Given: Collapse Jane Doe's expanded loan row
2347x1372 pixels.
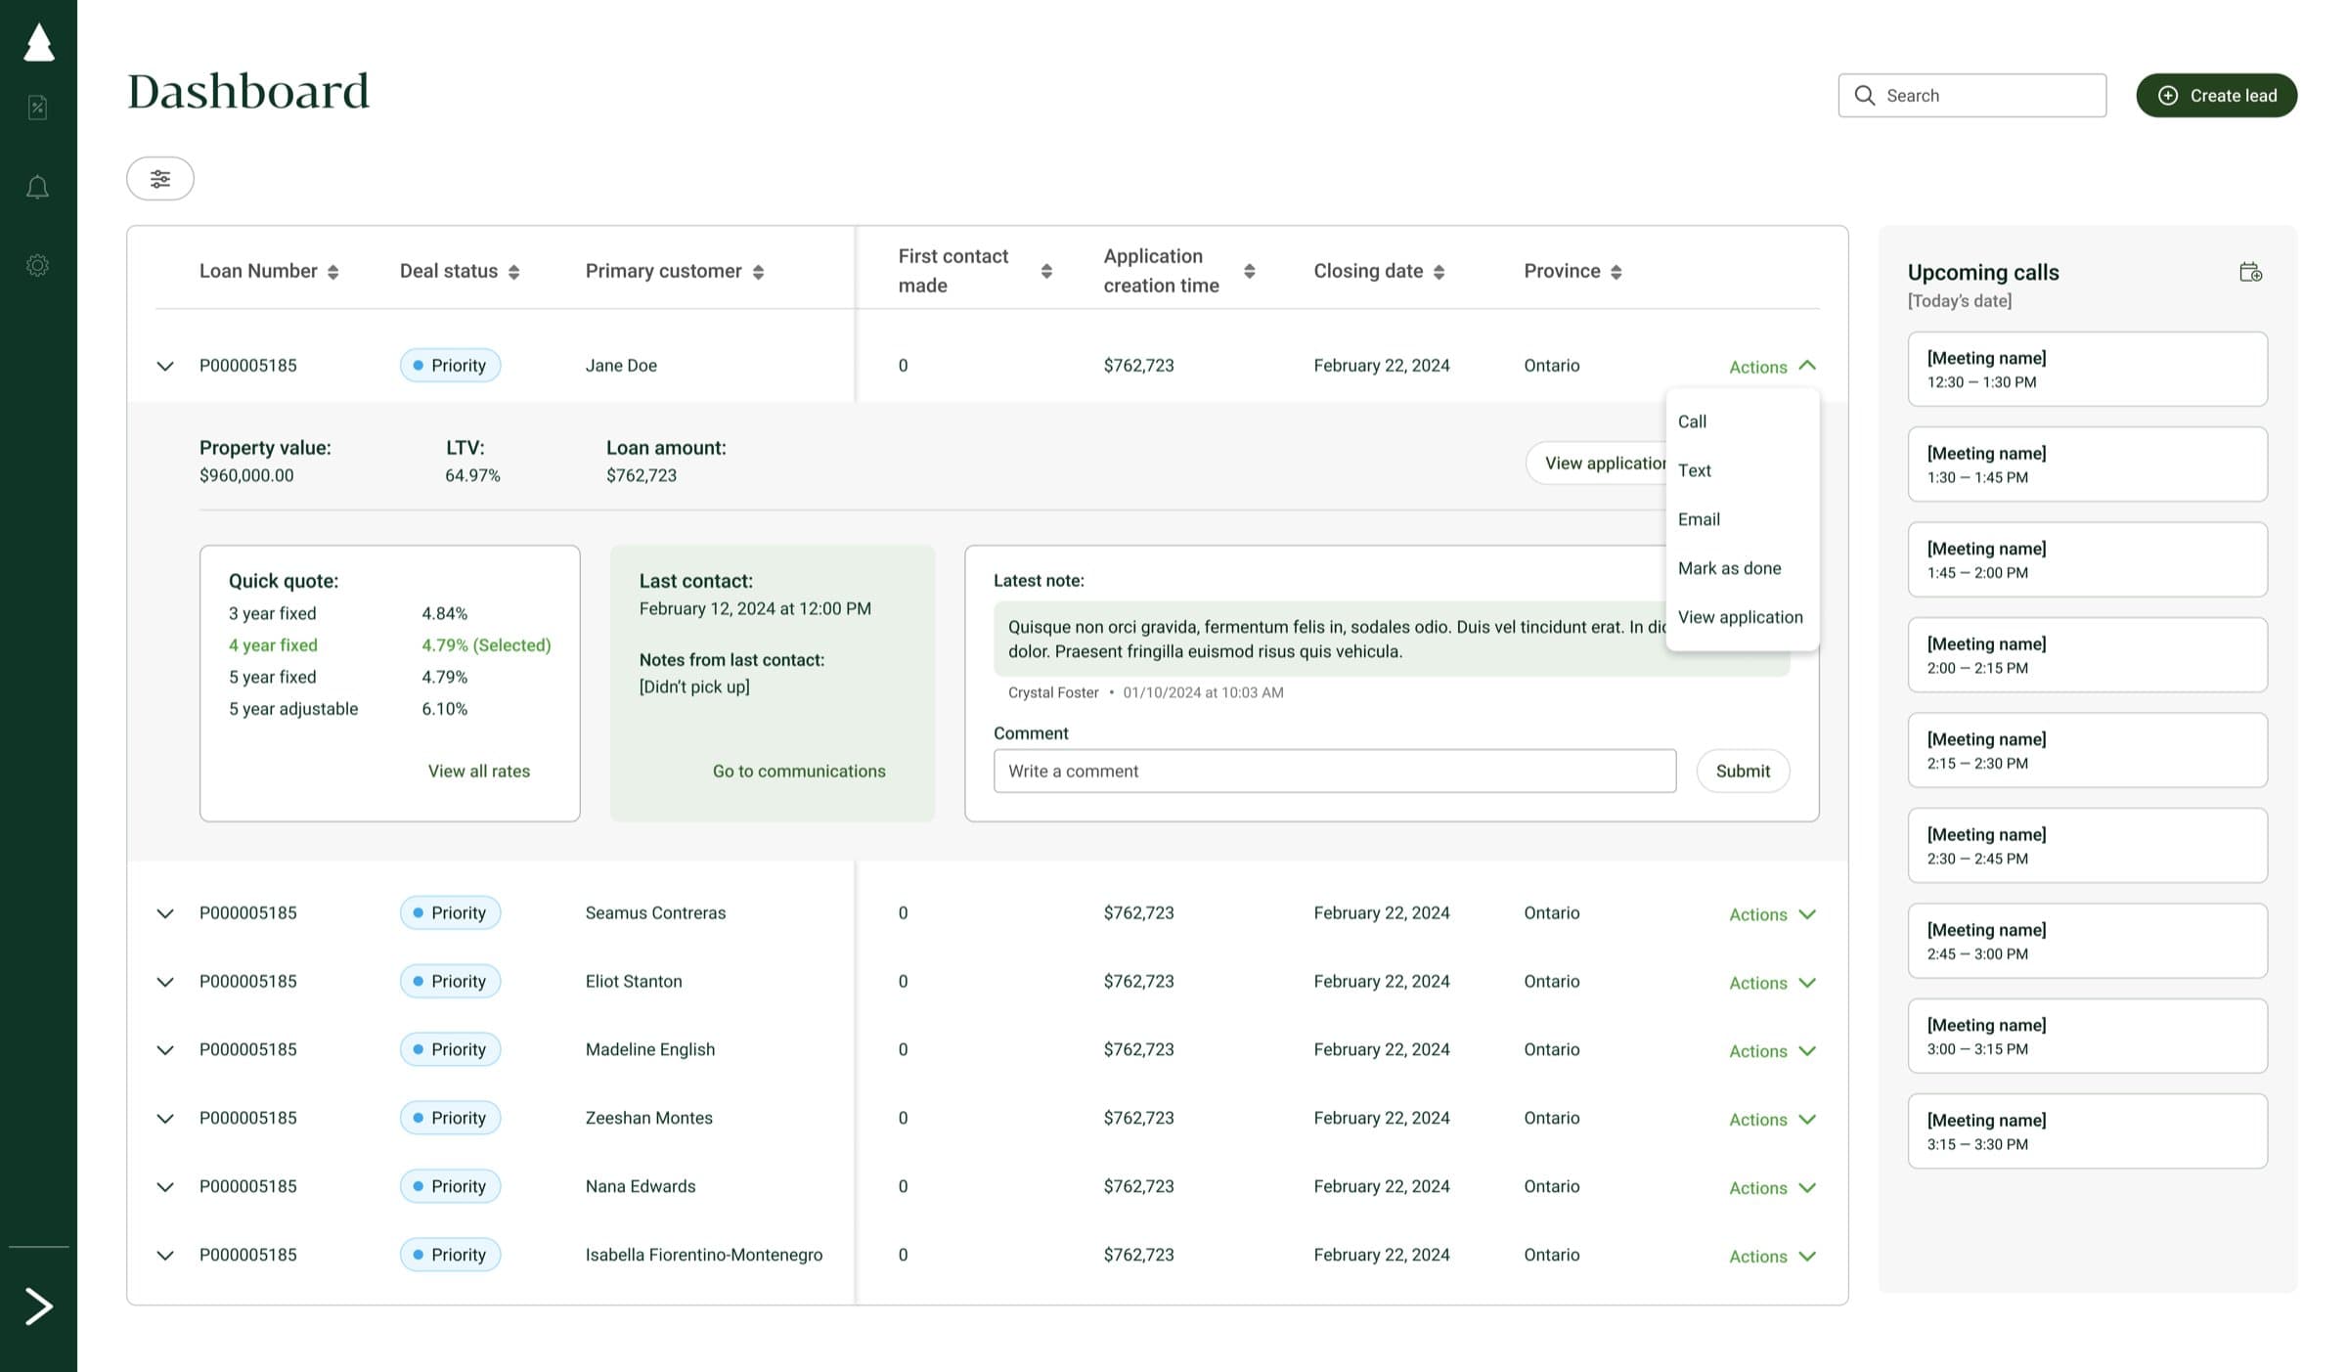Looking at the screenshot, I should (x=165, y=366).
